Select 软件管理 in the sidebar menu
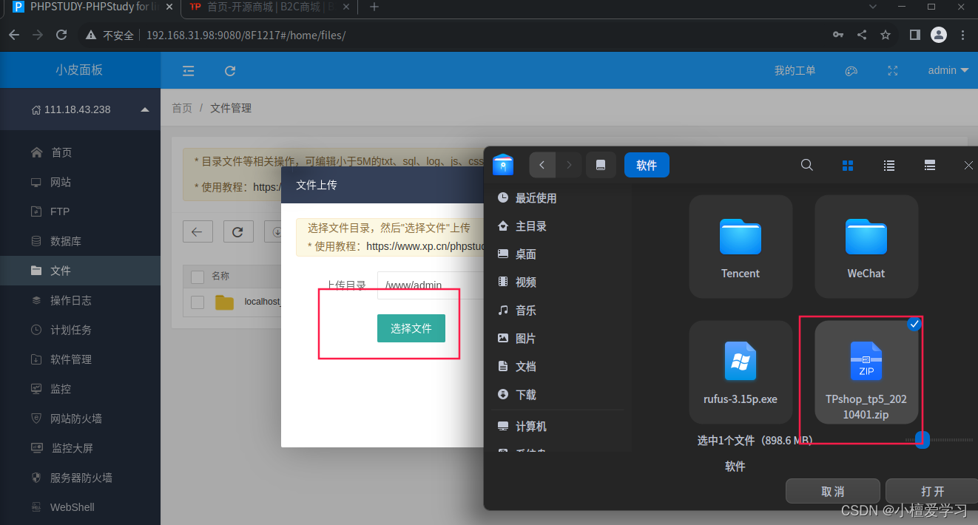Screen dimensions: 978x525 (x=69, y=359)
